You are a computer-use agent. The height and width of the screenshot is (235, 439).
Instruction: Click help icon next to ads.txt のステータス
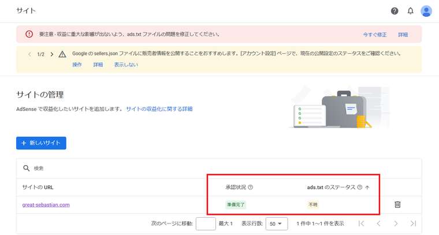[360, 187]
